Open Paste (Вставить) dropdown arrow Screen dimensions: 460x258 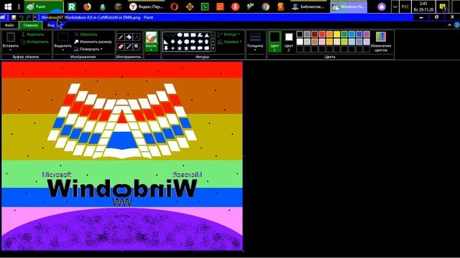[x=11, y=50]
